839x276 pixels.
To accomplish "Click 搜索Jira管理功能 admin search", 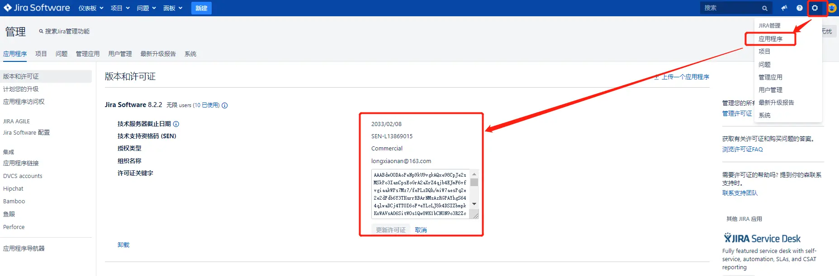I will (64, 31).
